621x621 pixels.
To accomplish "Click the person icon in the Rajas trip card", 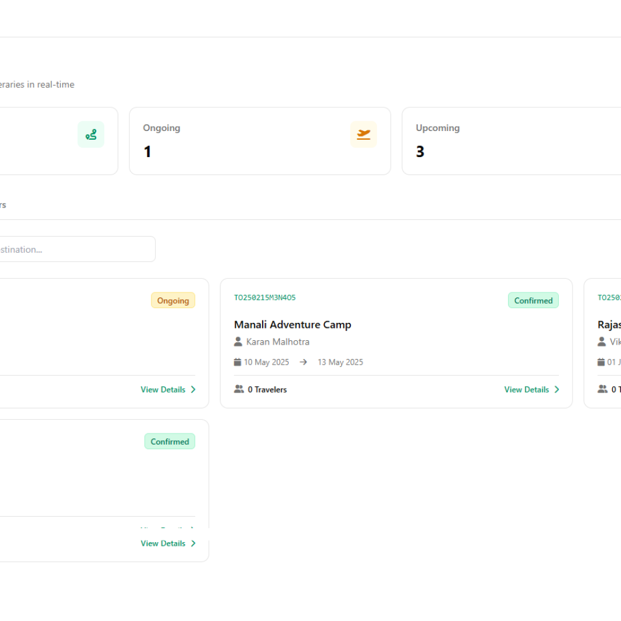I will coord(602,342).
